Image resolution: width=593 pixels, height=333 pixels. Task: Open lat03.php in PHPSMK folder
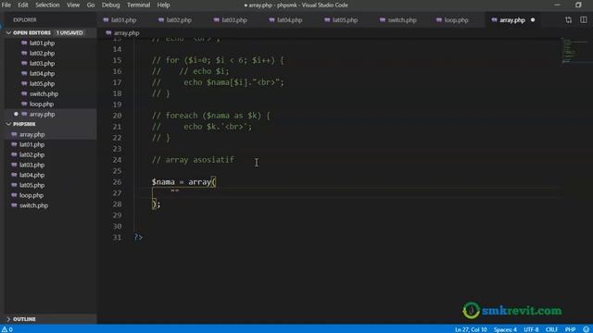32,165
